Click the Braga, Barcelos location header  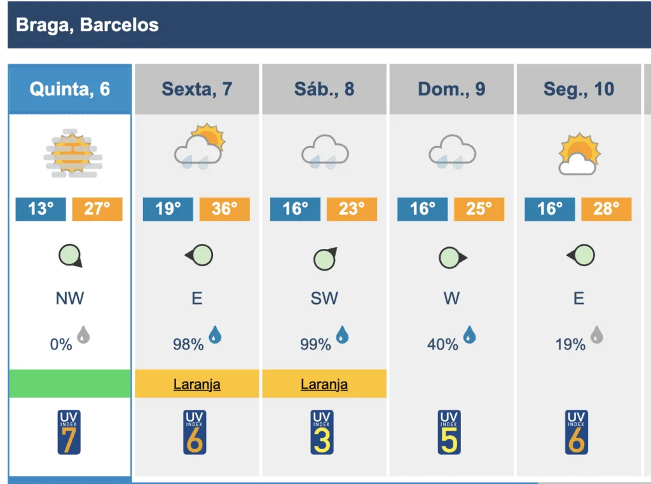coord(87,25)
